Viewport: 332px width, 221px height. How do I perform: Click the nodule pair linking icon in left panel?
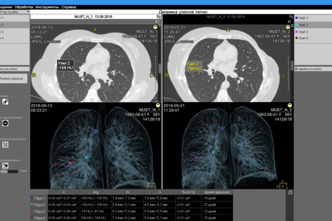(x=6, y=144)
